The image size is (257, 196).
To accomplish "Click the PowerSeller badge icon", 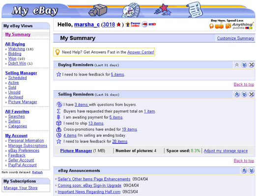I will coord(133,24).
